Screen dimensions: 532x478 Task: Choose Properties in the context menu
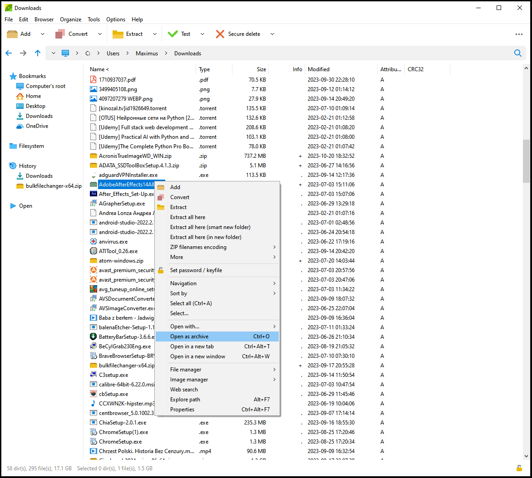[x=217, y=410]
